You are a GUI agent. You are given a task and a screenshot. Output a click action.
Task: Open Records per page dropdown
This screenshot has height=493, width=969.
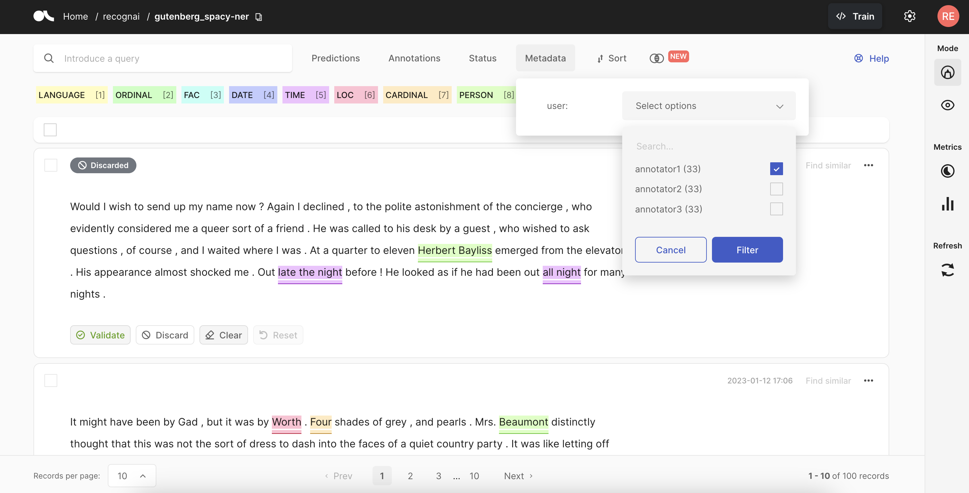point(132,476)
